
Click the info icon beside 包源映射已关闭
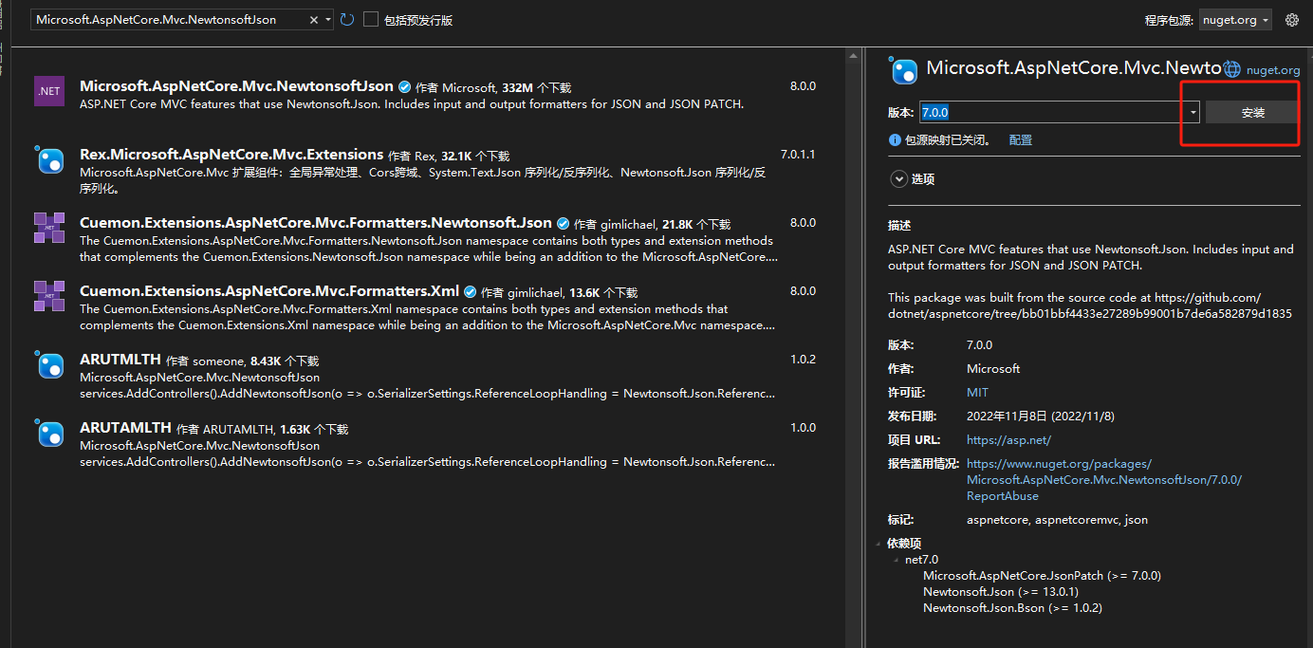coord(895,139)
